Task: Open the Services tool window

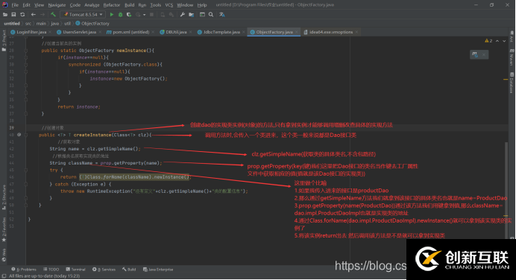Action: 104,270
